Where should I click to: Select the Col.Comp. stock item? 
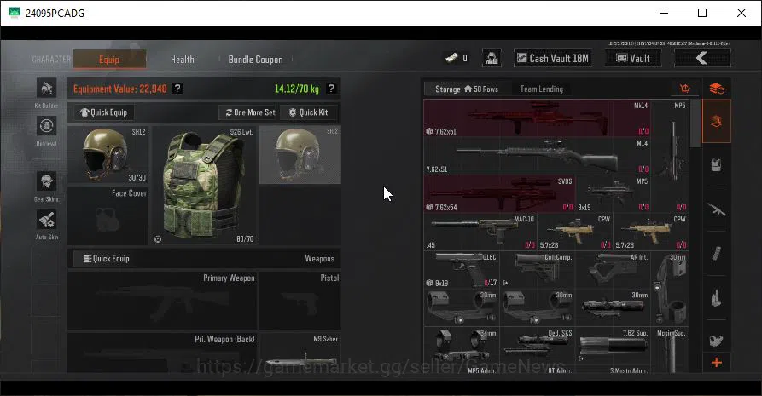(x=537, y=269)
